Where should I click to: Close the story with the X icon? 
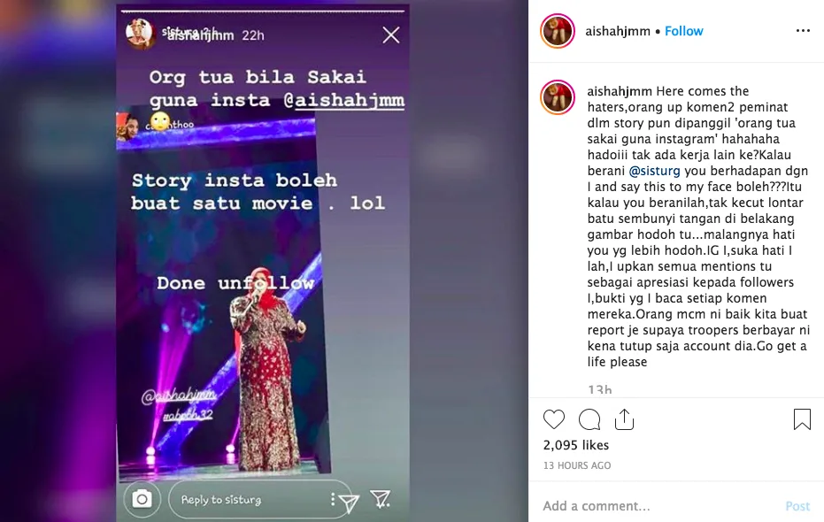click(x=391, y=35)
